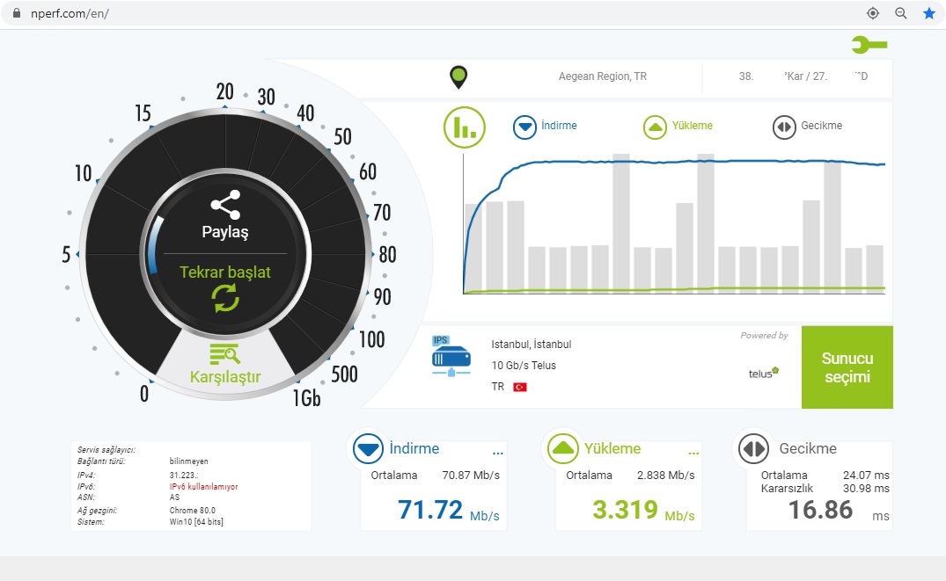Image resolution: width=946 pixels, height=581 pixels.
Task: Click the green upload arrow icon in results
Action: point(563,448)
